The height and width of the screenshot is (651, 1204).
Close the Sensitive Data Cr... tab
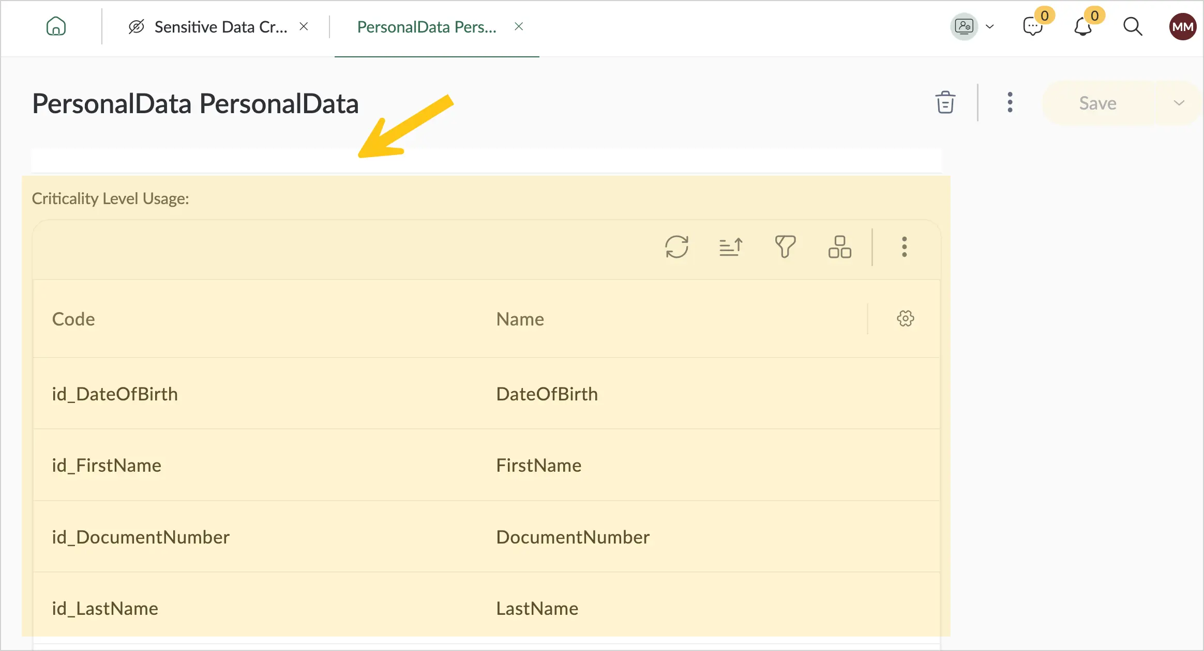(x=304, y=26)
